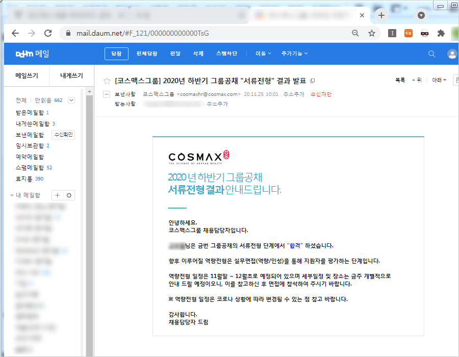Click the dark 'I' extension icon
The image size is (459, 357).
(x=392, y=33)
